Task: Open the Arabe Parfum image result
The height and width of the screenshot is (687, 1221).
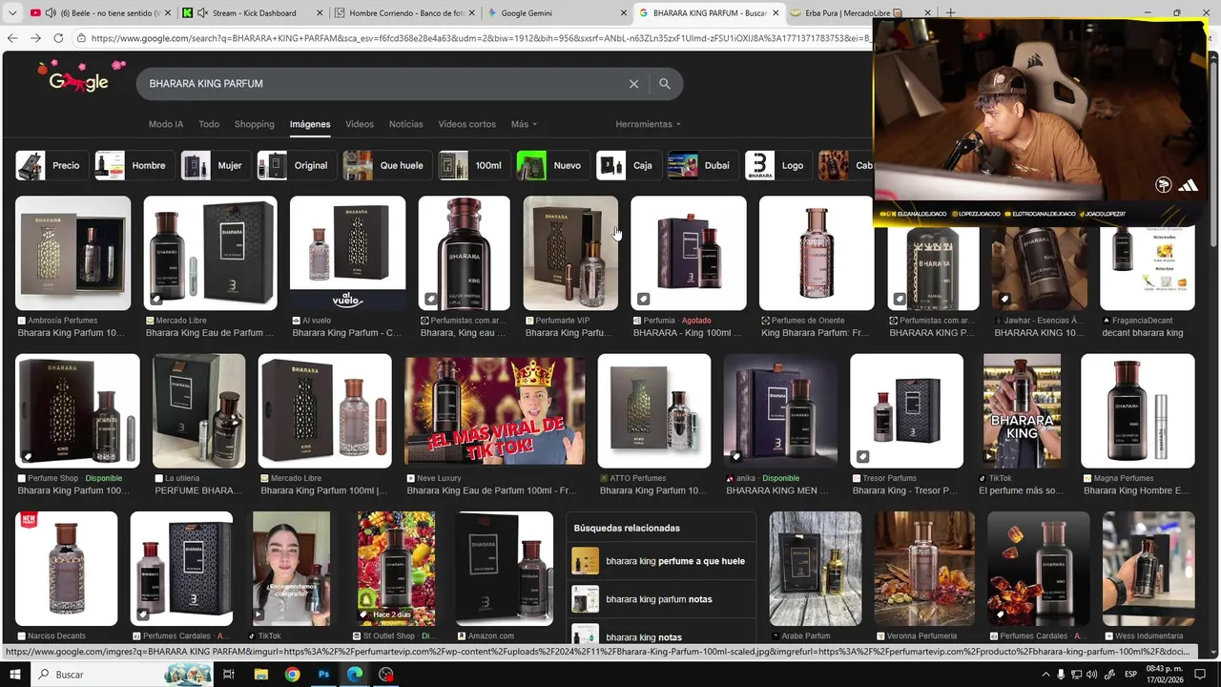Action: (x=815, y=569)
